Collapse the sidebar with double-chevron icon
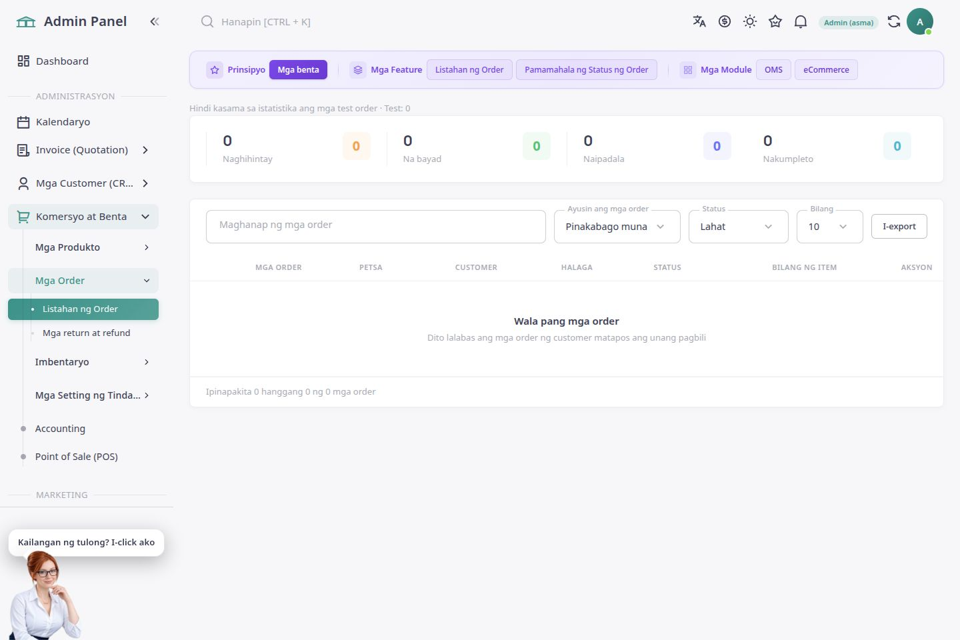This screenshot has width=960, height=640. 155,21
